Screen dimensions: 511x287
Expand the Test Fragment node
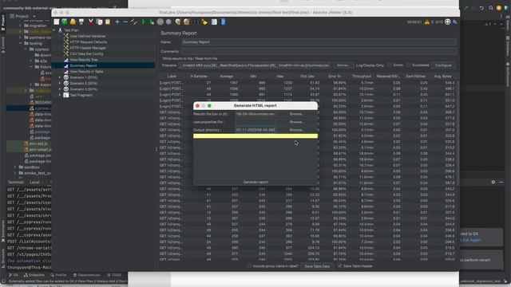(60, 95)
